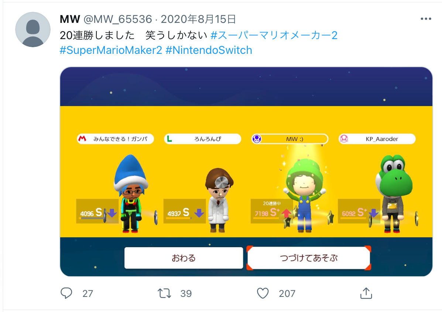This screenshot has height=312, width=442.
Task: Click the おわる button in the image
Action: pyautogui.click(x=184, y=258)
